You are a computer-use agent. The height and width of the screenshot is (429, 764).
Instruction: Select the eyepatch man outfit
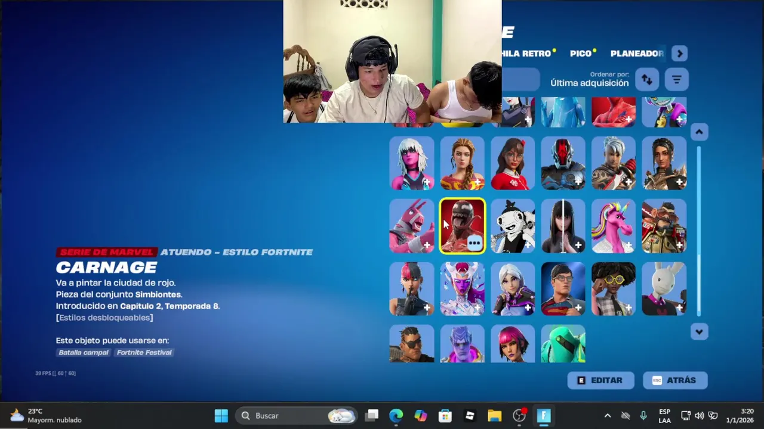[412, 344]
